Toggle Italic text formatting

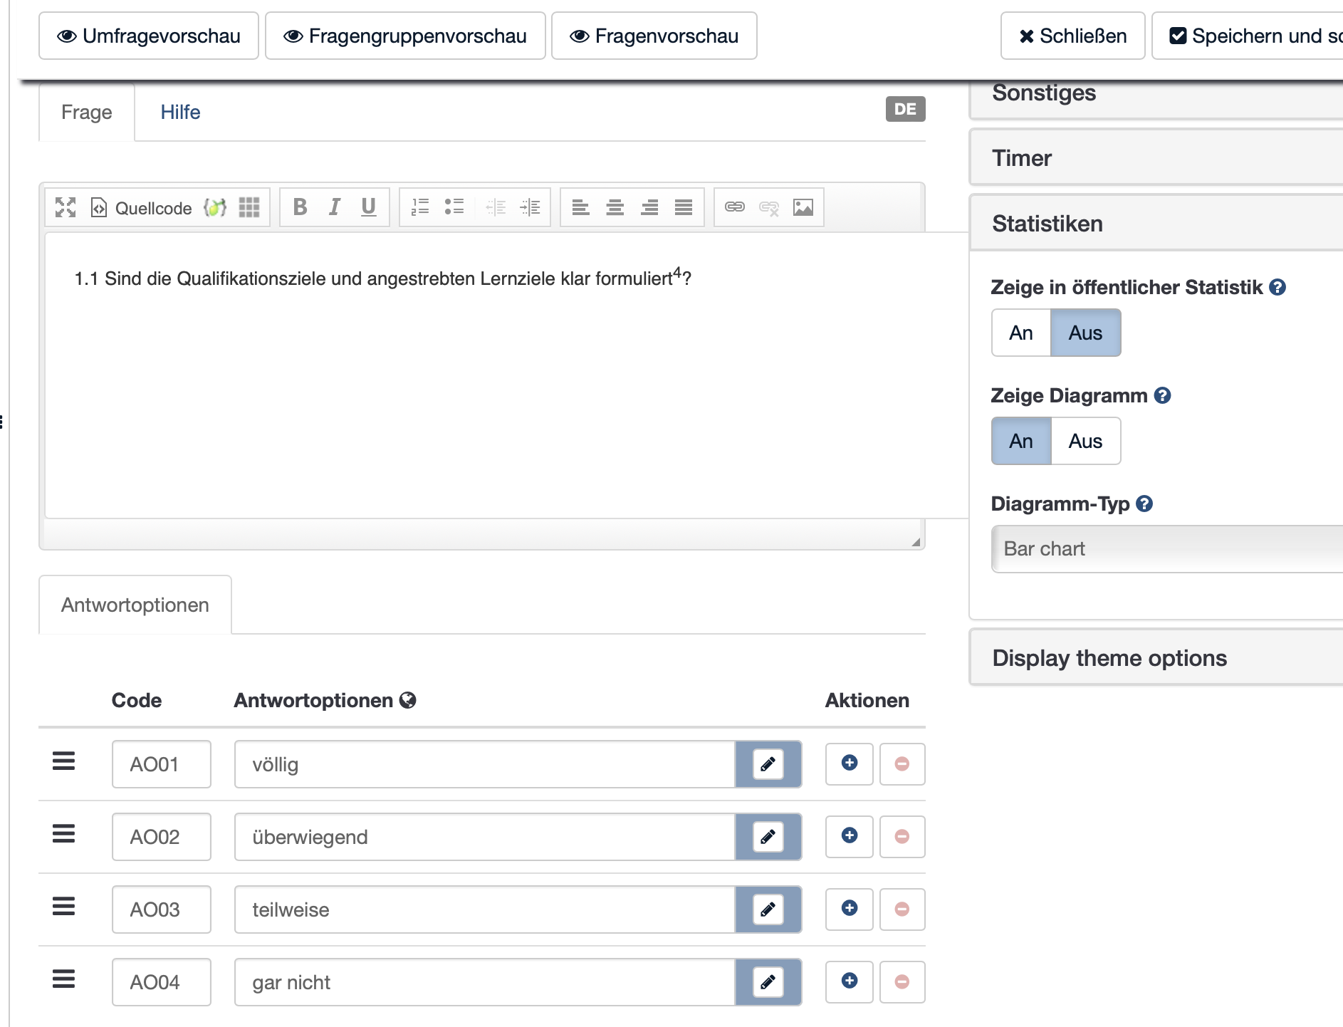click(334, 207)
